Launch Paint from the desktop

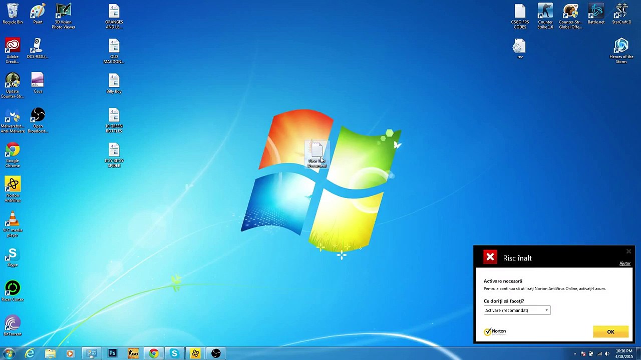coord(38,14)
